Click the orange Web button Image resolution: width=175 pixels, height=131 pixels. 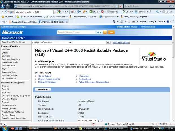pos(111,32)
